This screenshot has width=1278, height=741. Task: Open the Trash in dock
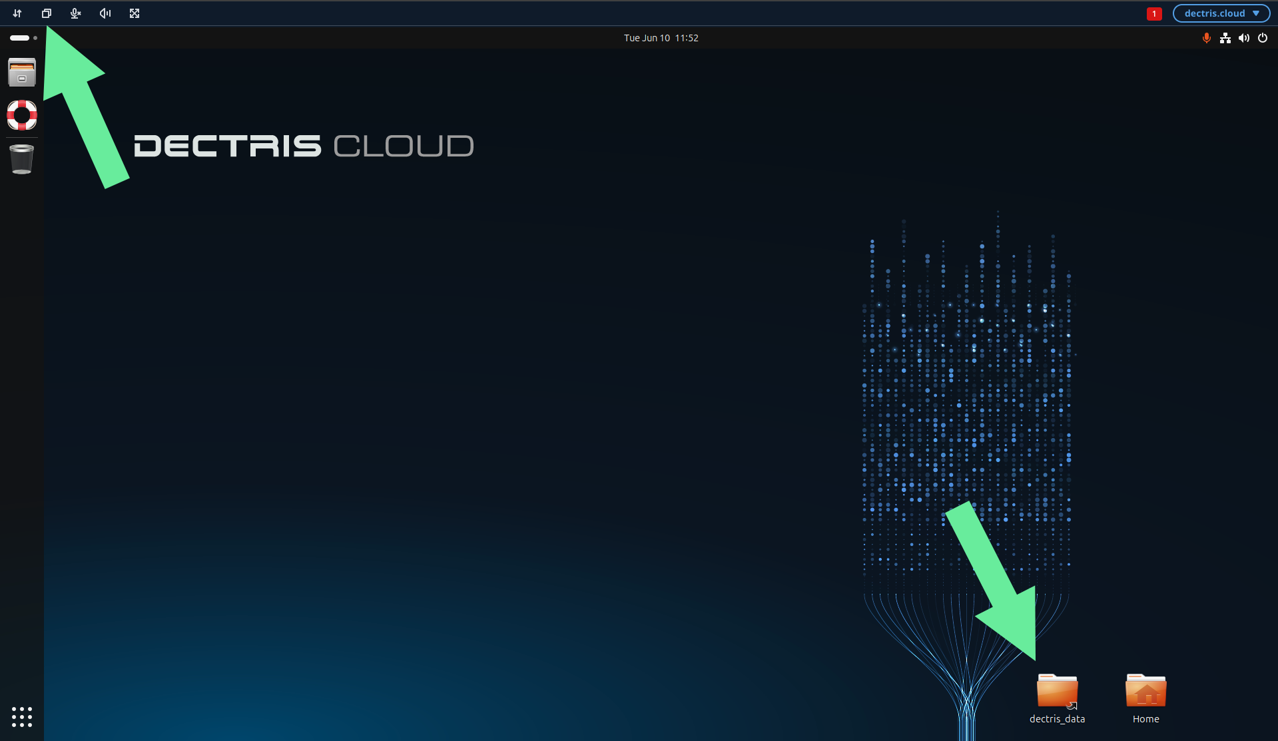tap(22, 159)
